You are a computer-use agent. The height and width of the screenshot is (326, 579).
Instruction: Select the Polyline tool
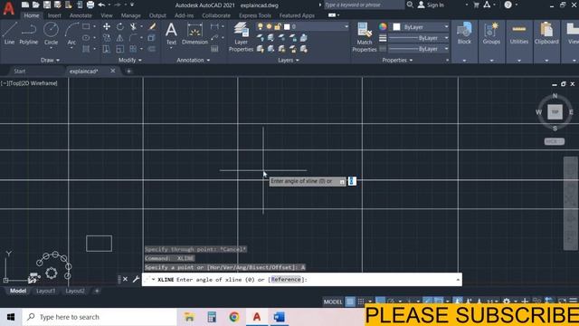[x=28, y=34]
